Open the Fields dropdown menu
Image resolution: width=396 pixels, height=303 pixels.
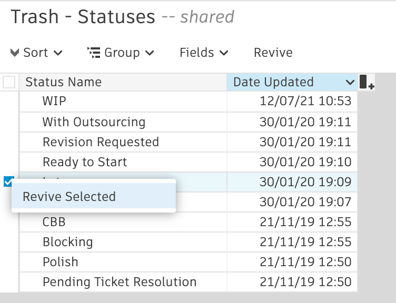[204, 53]
